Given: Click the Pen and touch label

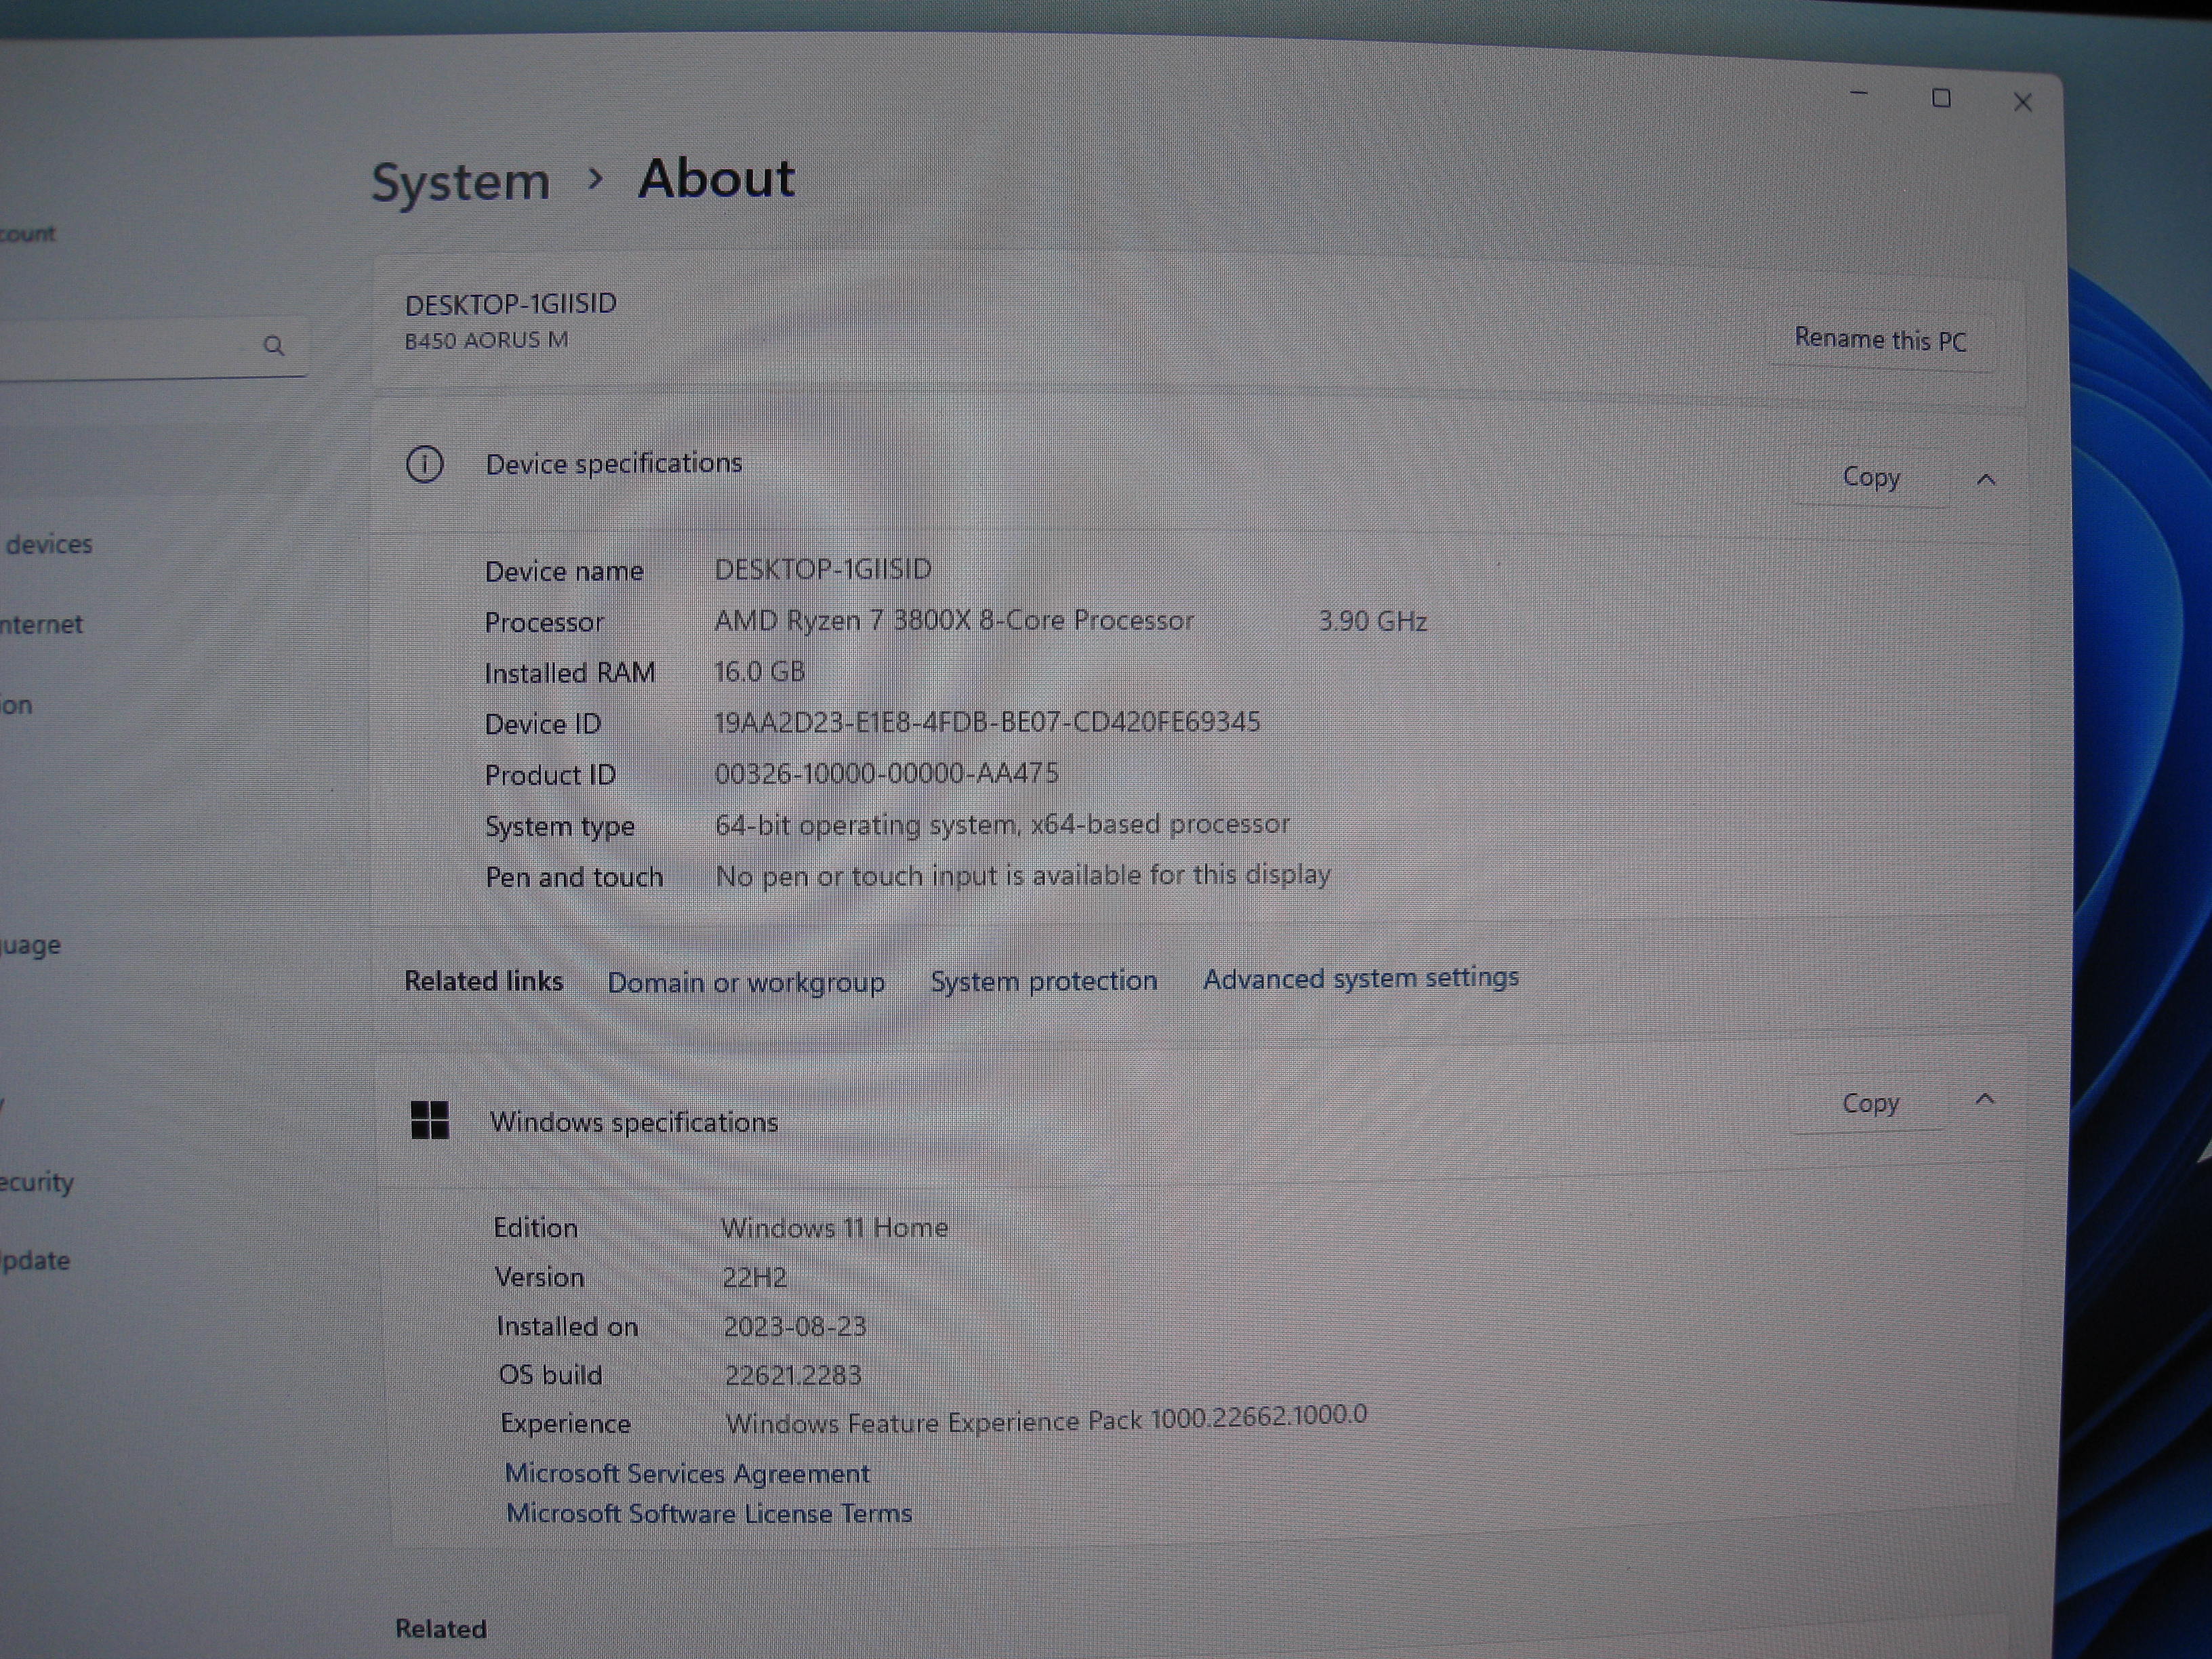Looking at the screenshot, I should [x=574, y=877].
